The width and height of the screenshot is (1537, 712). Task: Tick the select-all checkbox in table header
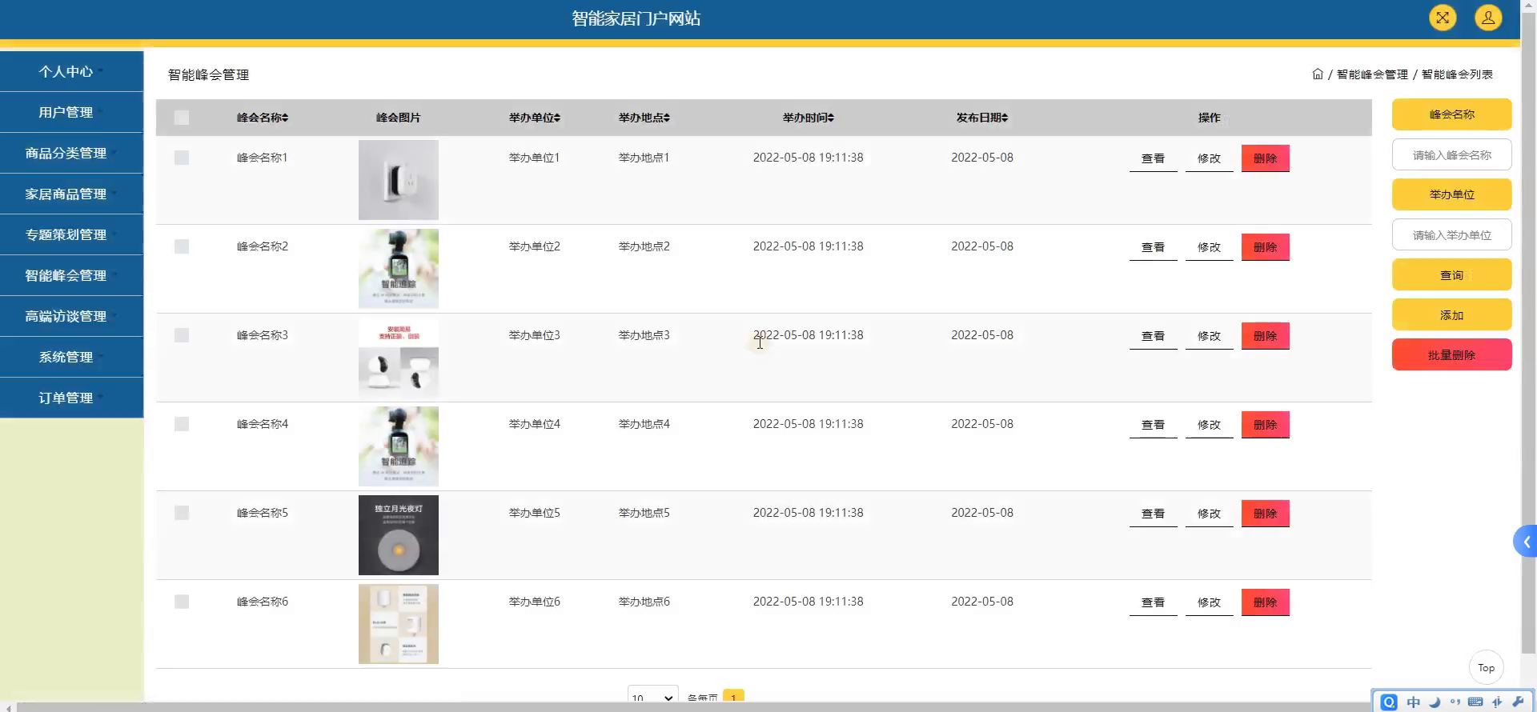(x=182, y=118)
